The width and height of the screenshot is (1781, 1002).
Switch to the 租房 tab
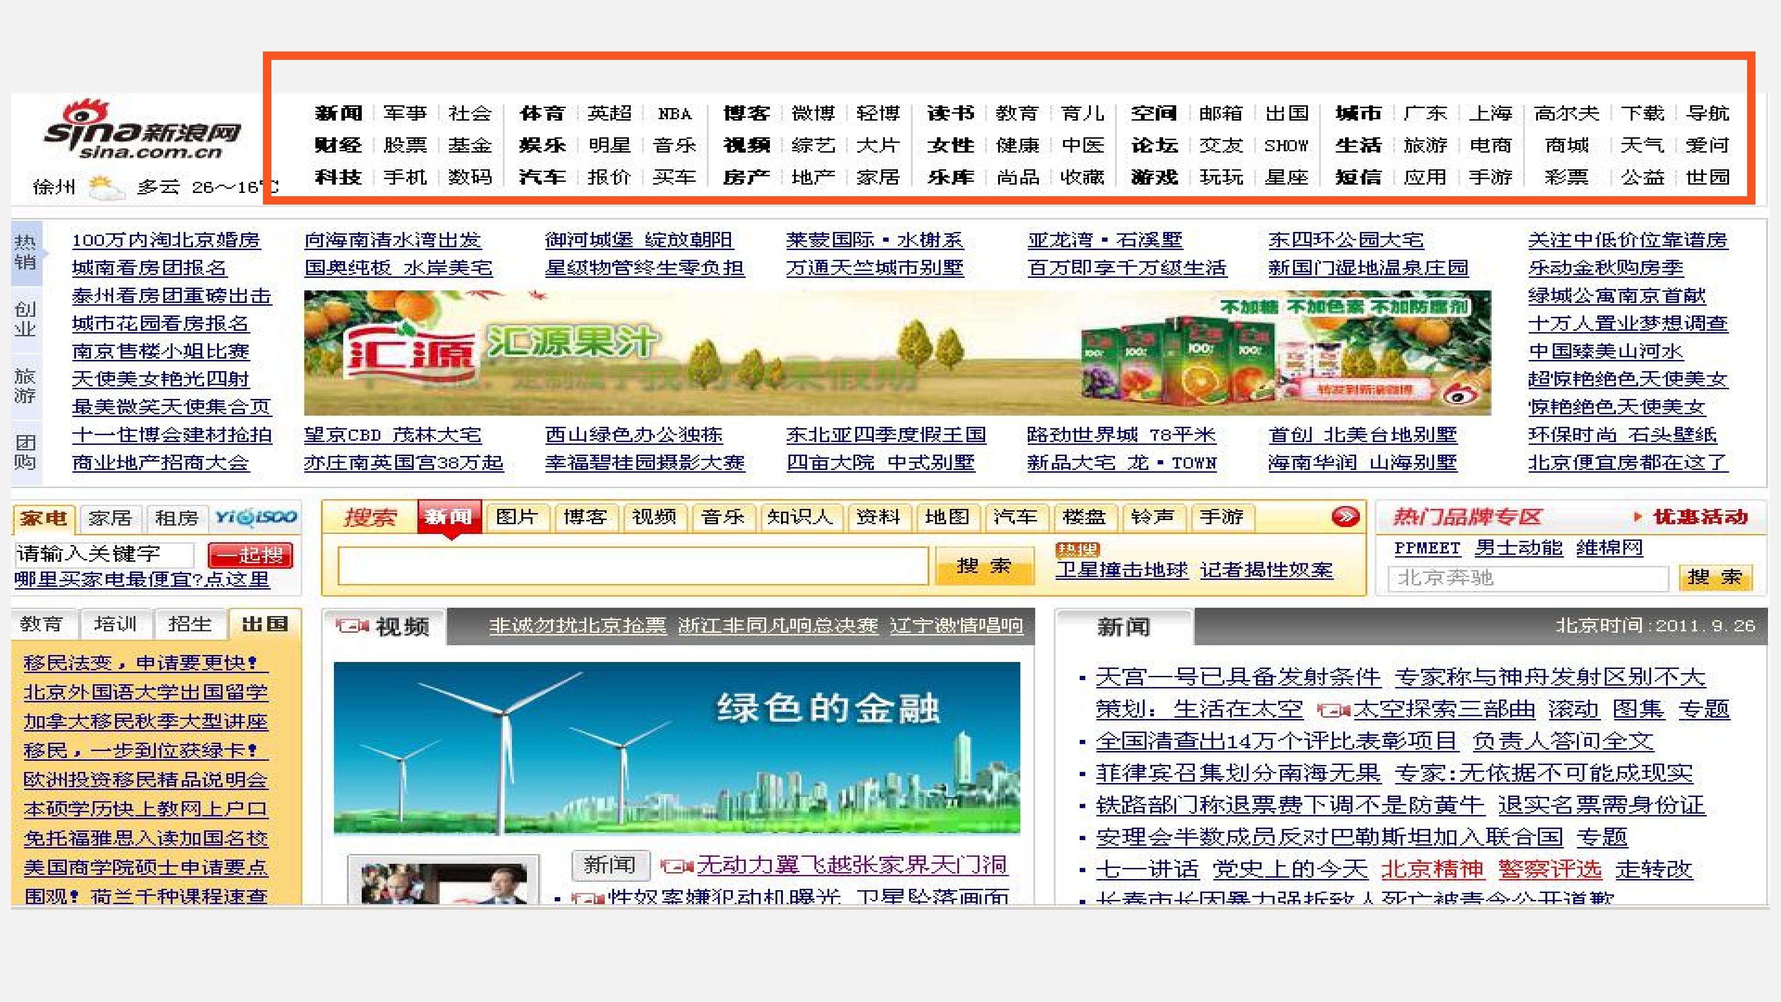(x=176, y=518)
